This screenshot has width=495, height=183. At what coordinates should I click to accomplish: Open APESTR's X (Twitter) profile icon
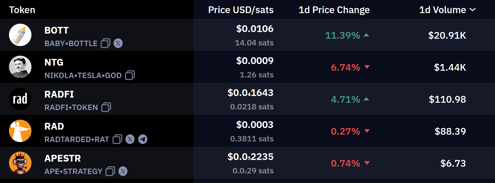pos(123,171)
